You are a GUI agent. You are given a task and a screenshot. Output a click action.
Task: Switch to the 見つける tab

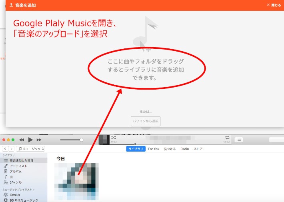170,149
